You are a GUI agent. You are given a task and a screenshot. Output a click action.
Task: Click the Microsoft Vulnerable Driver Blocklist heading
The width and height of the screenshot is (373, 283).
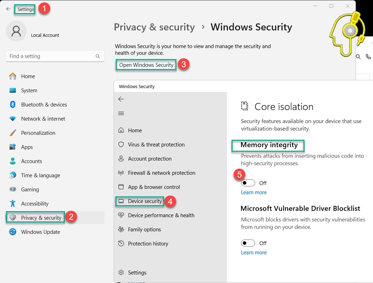coord(300,208)
